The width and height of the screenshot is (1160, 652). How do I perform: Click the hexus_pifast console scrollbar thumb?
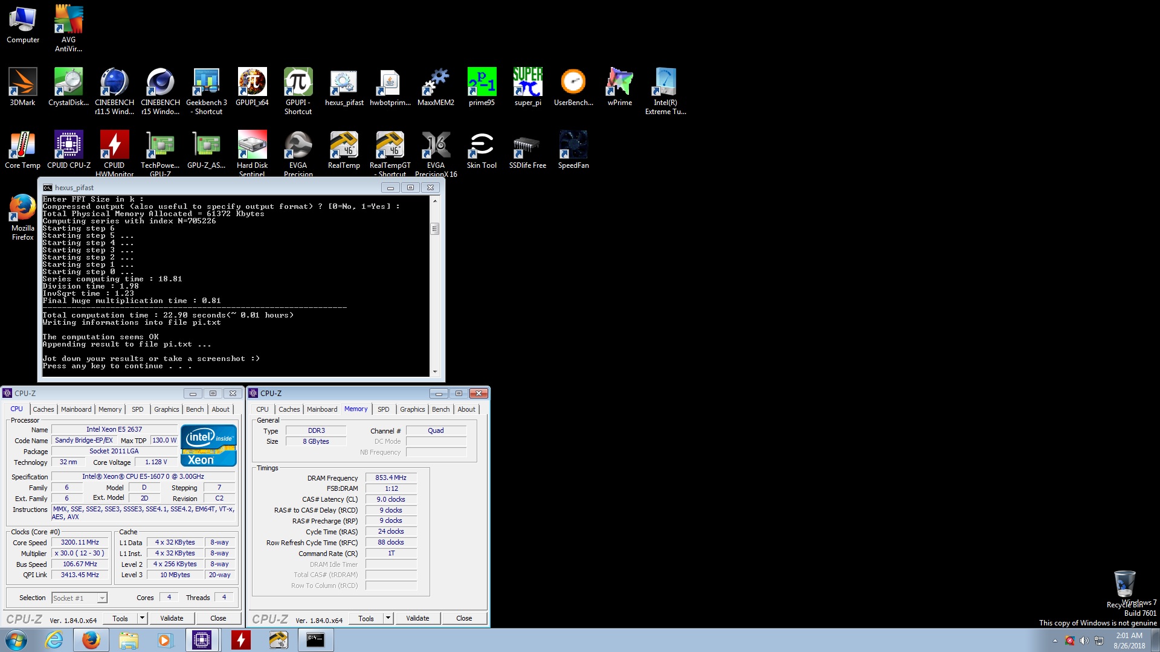pyautogui.click(x=434, y=229)
